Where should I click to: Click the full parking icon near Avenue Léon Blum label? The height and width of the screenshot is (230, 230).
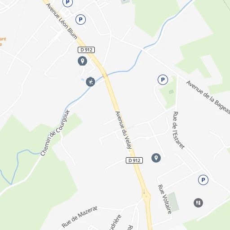pos(80,19)
